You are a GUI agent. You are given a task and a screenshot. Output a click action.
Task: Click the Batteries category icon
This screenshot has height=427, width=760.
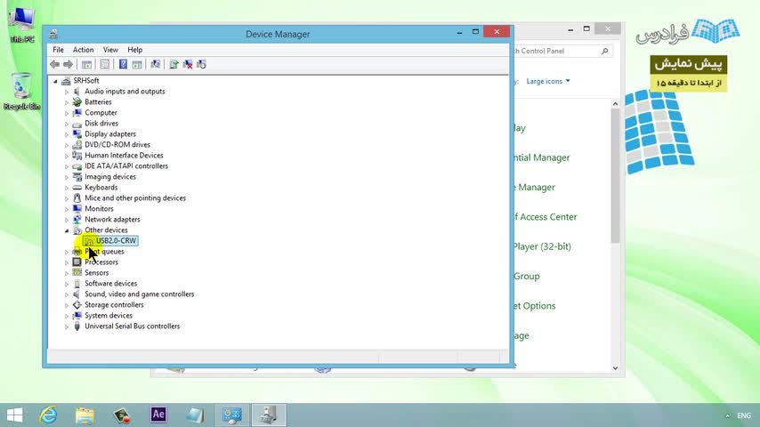[x=77, y=101]
